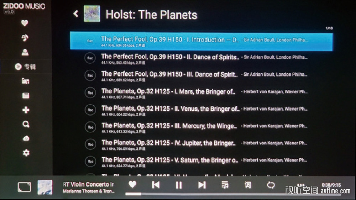Open the search magnifier in sidebar

(x=26, y=124)
